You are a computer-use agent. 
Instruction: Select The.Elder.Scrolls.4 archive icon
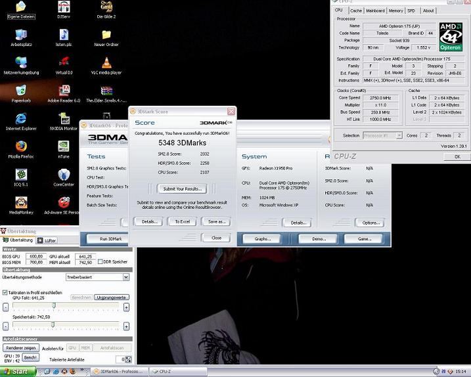click(106, 94)
